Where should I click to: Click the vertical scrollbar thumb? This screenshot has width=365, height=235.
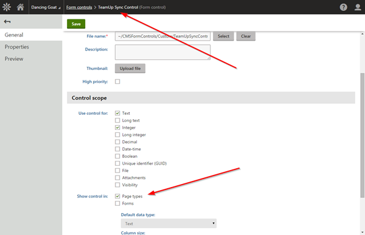coord(362,135)
